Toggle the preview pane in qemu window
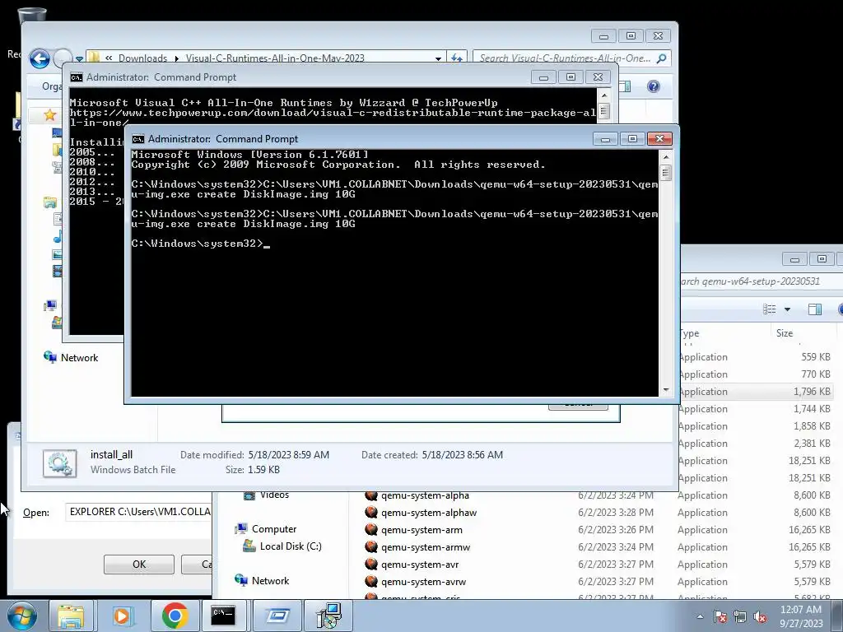 tap(814, 309)
